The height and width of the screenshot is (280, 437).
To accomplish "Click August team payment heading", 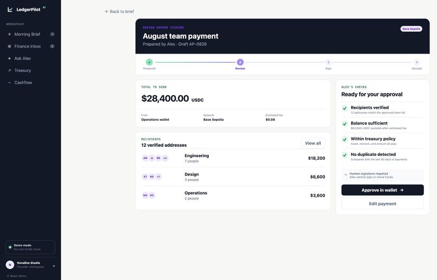I will (x=181, y=36).
